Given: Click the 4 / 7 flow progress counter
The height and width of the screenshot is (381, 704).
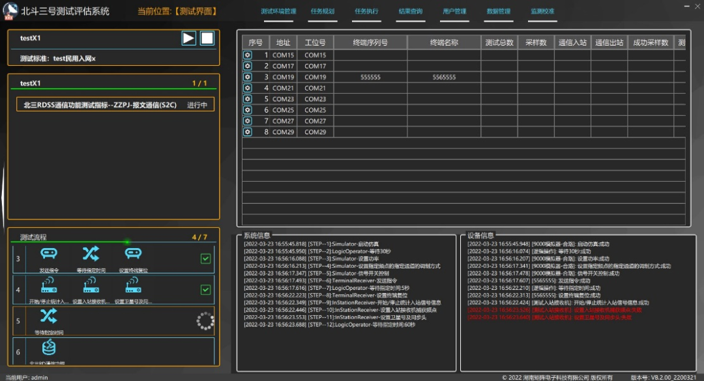Looking at the screenshot, I should 199,237.
